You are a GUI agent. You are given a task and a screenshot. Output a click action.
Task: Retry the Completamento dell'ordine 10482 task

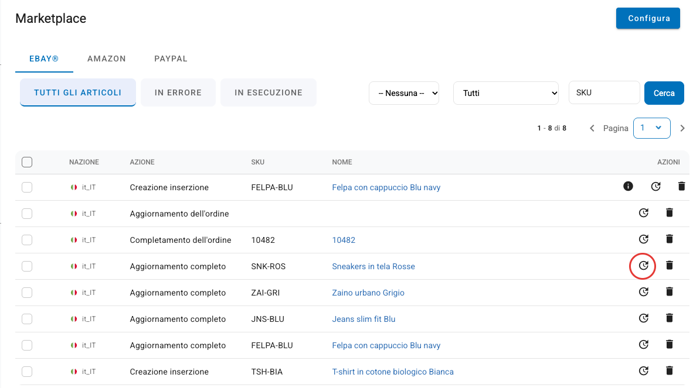coord(644,239)
